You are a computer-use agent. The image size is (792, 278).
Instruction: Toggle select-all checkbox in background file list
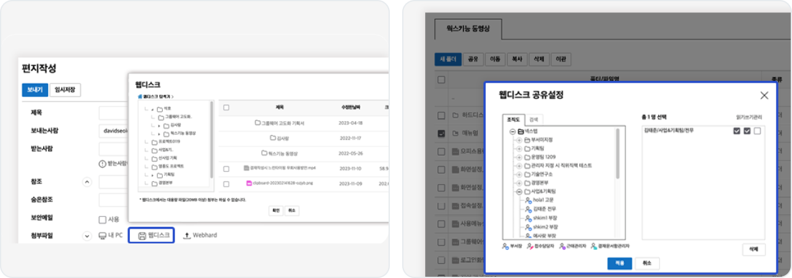(441, 79)
